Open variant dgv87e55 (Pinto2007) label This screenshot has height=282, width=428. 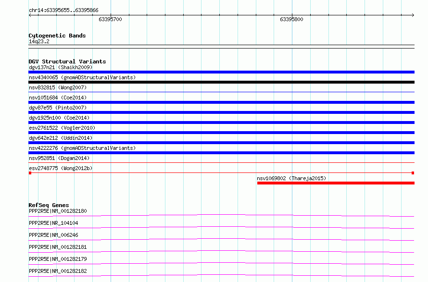click(x=58, y=108)
